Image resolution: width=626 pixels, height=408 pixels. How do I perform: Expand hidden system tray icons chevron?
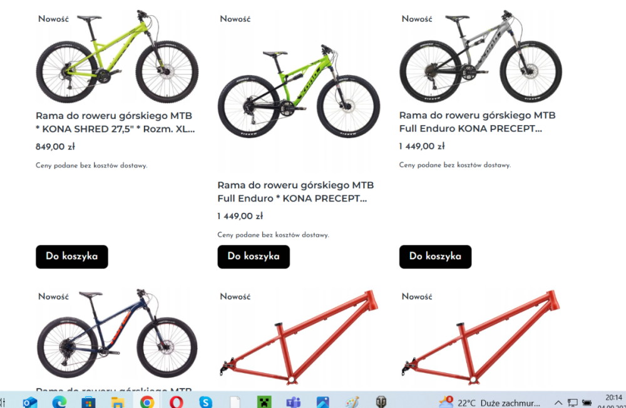(x=558, y=403)
